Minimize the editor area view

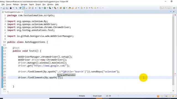click(171, 12)
